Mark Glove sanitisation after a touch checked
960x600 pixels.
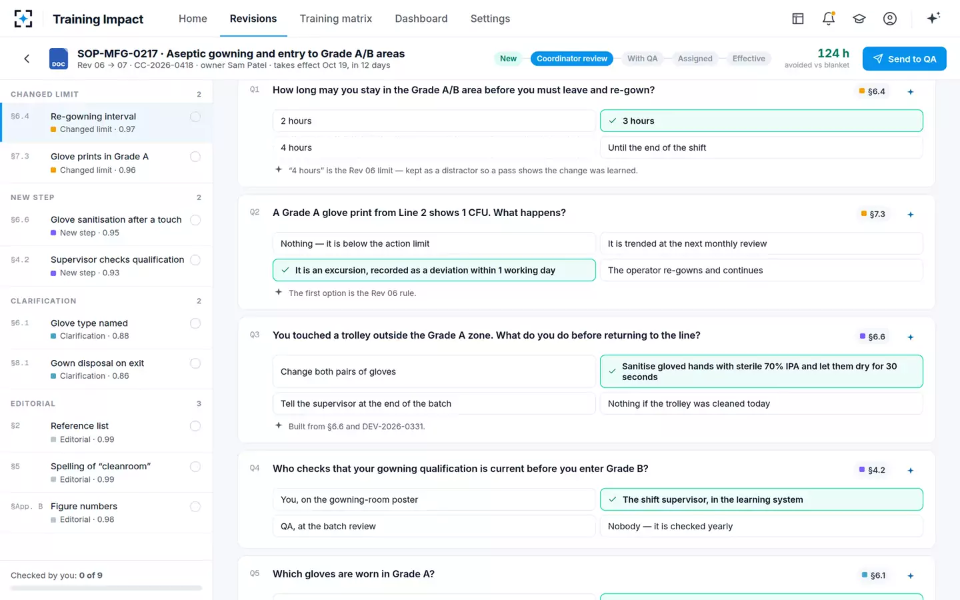pyautogui.click(x=195, y=220)
